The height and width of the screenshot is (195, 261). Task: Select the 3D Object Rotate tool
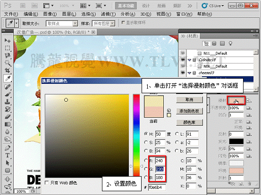(8, 179)
